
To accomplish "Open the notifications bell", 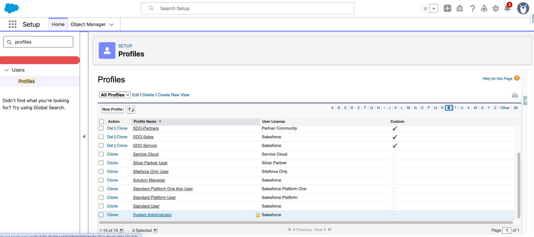I will (x=507, y=8).
